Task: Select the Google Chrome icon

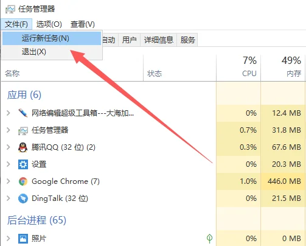Action: point(23,181)
